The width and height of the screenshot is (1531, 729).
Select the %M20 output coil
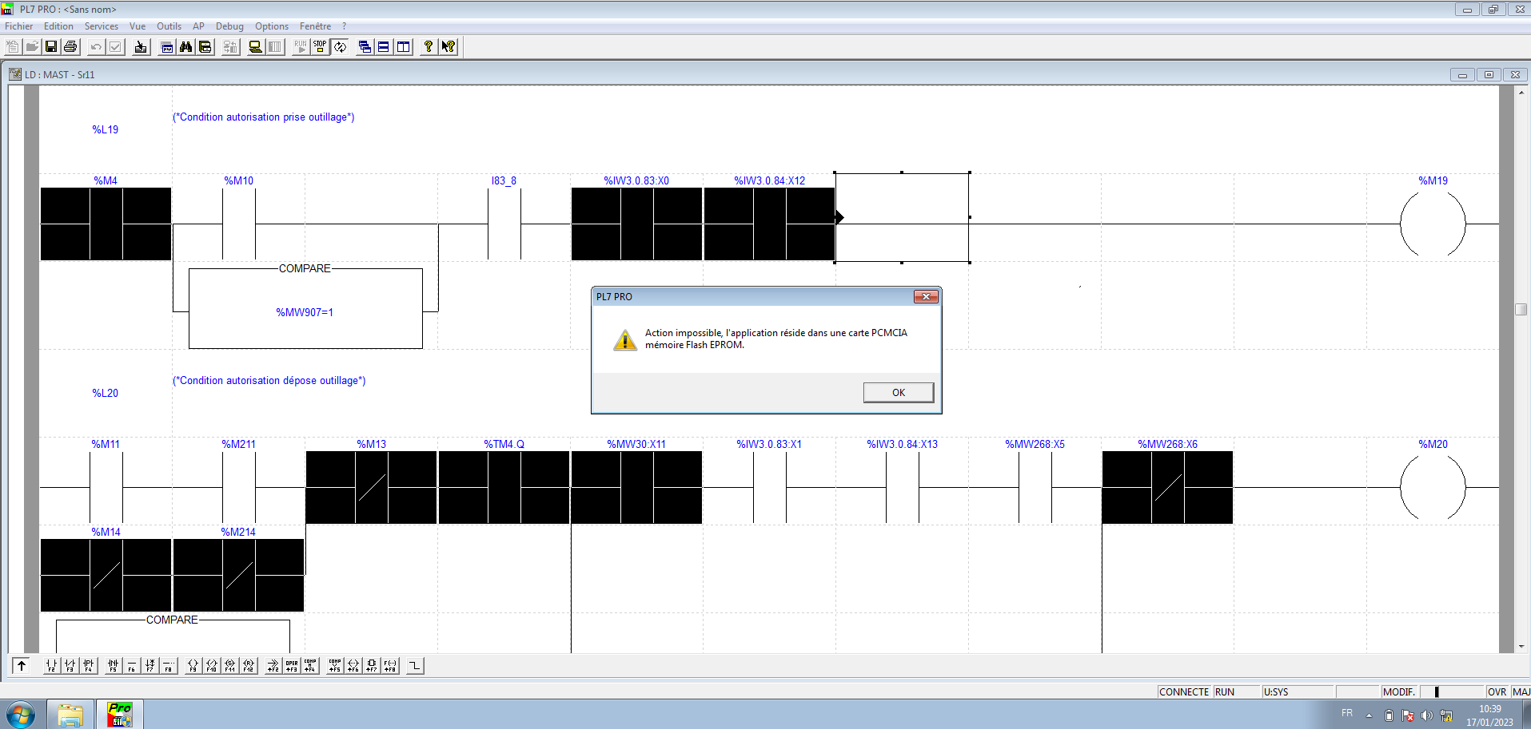[x=1433, y=487]
